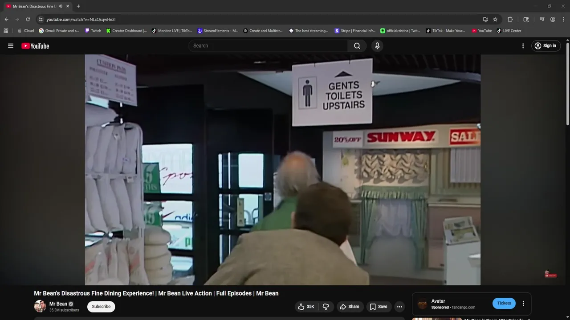
Task: Click the video title text
Action: point(156,293)
